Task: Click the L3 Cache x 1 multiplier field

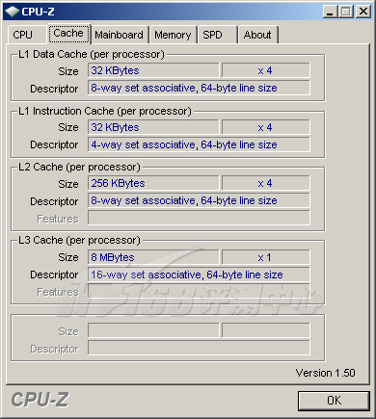Action: (x=266, y=257)
